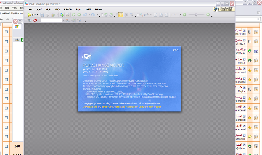Viewport: 262px width, 155px height.
Task: Click the binoculars search icon
Action: coord(29,20)
